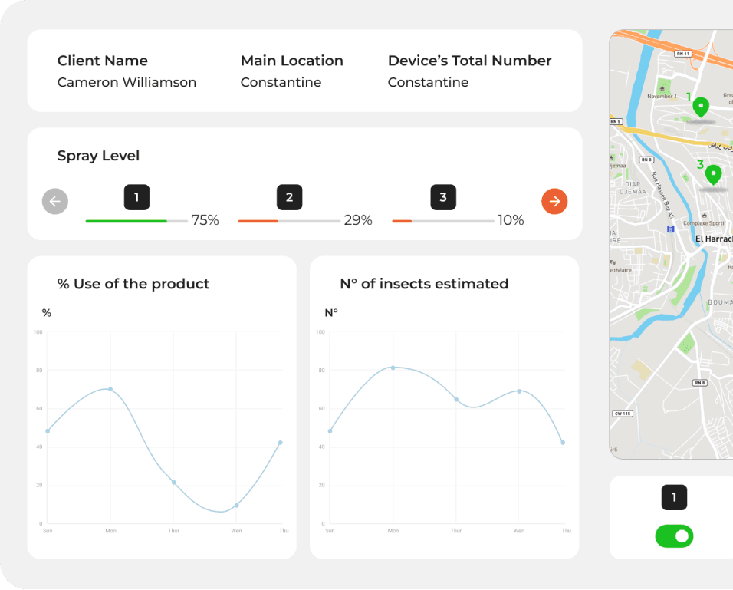The height and width of the screenshot is (590, 733).
Task: Click spray level badge 3
Action: point(442,197)
